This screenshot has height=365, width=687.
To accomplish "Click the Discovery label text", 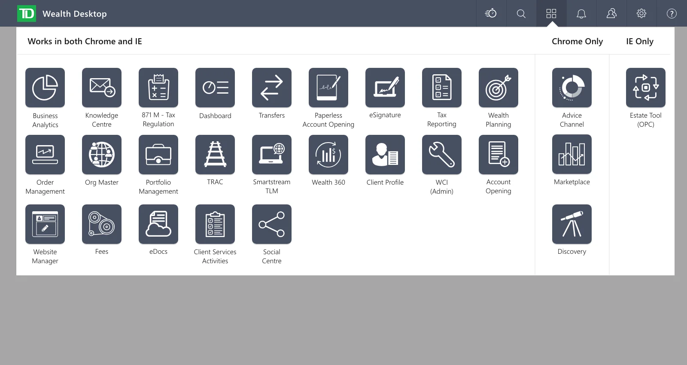I will point(572,252).
